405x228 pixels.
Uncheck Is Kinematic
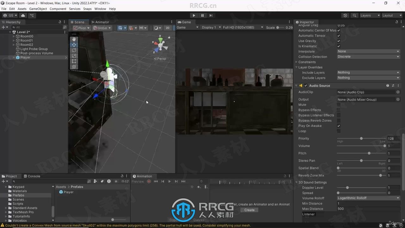point(339,46)
